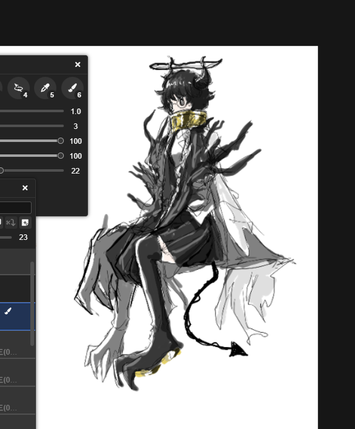Click the layer opacity slider showing 23
Screen dimensions: 355x429
point(6,237)
